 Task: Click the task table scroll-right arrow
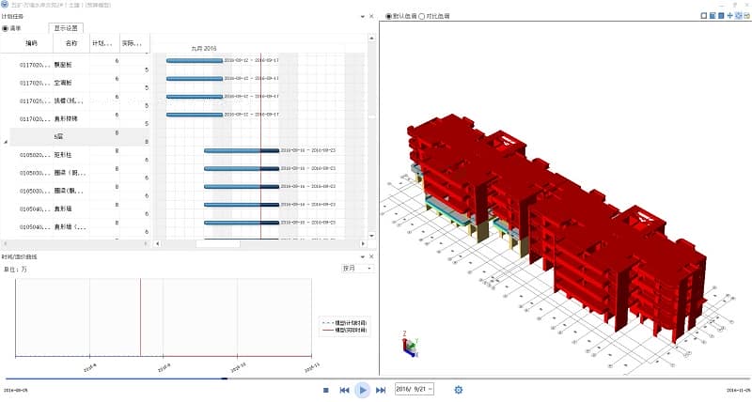click(x=147, y=244)
